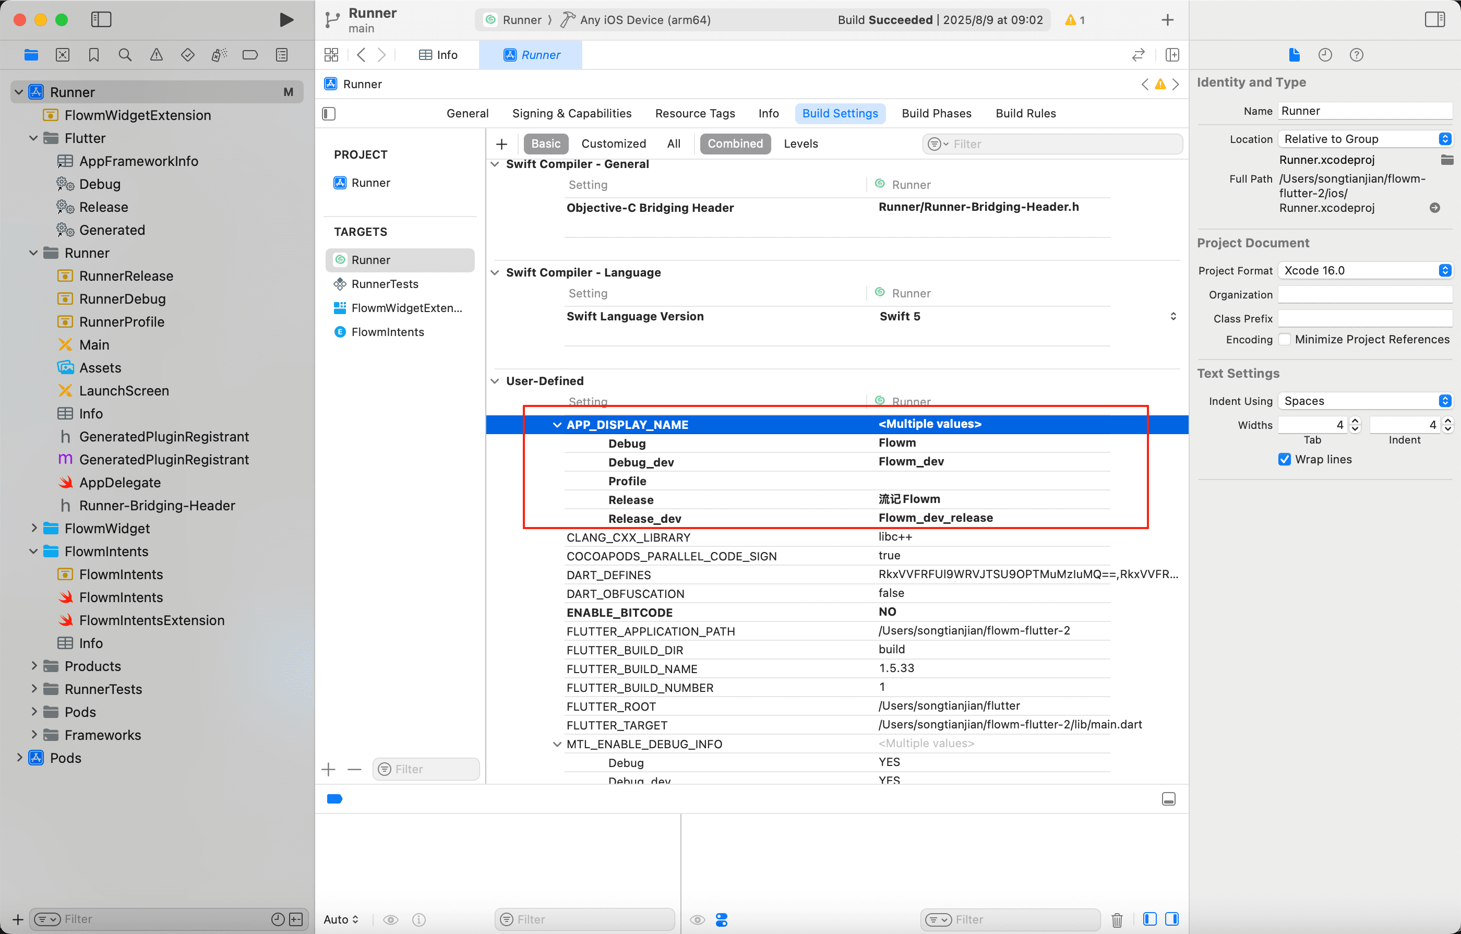This screenshot has width=1461, height=934.
Task: Enable Minimize Project References checkbox
Action: 1284,339
